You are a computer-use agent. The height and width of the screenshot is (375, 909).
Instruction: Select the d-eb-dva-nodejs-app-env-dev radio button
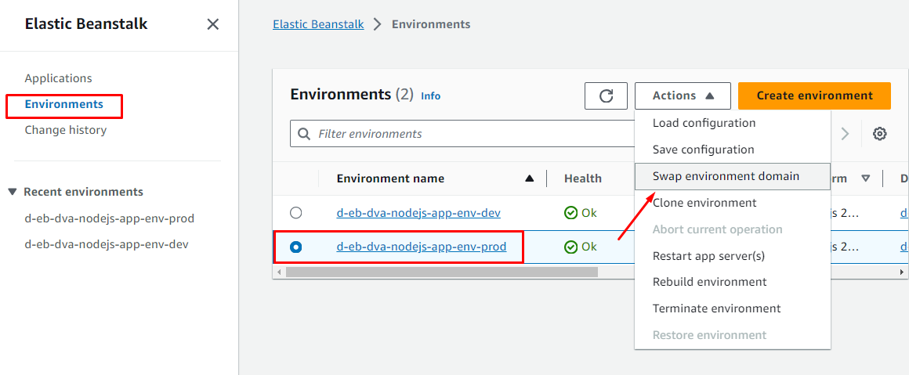tap(295, 213)
